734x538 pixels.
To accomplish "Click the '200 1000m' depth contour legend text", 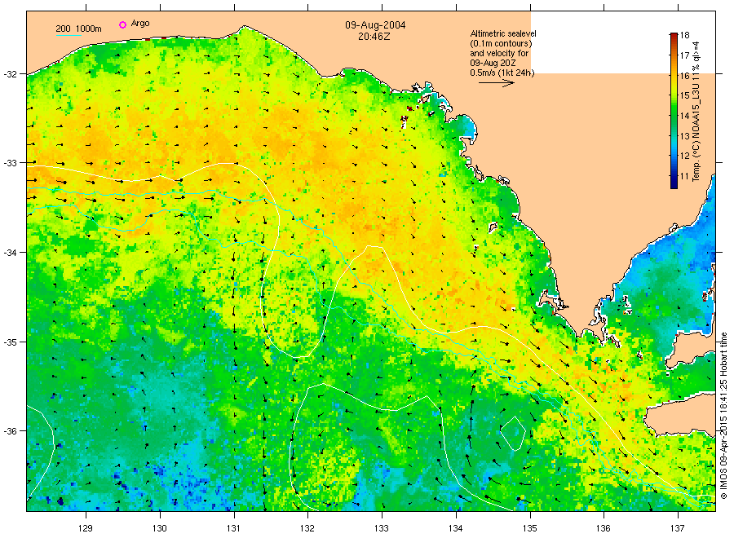I will 78,29.
